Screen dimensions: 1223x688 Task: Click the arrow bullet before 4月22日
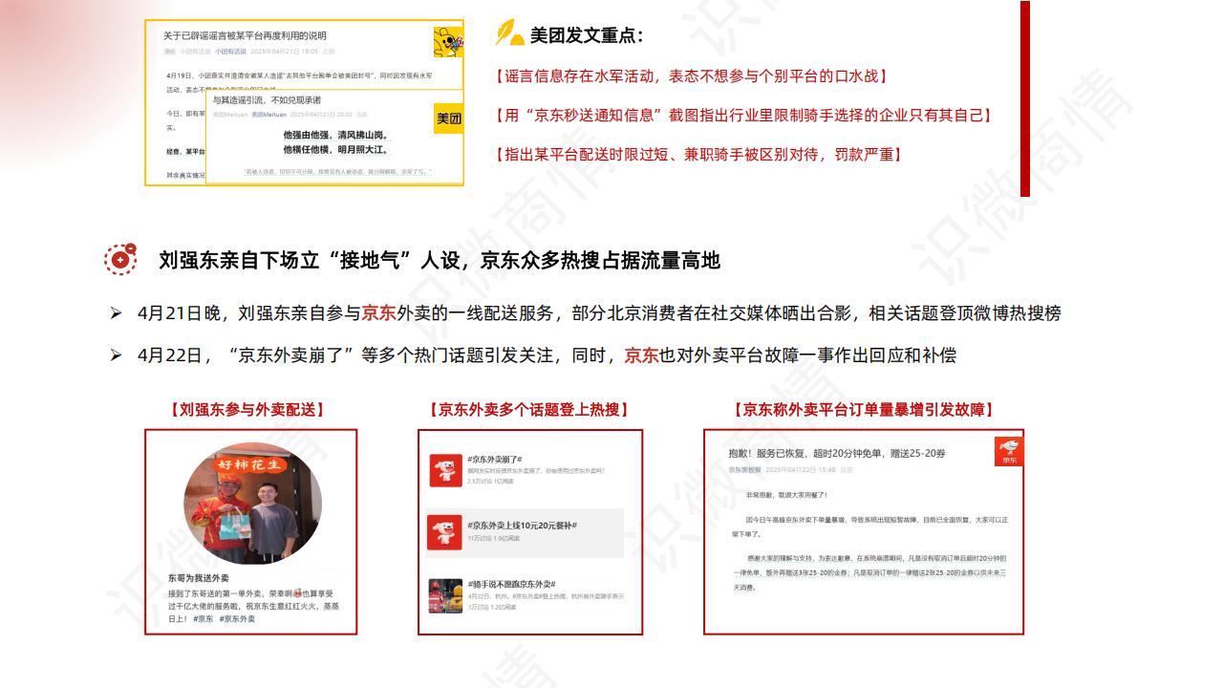pyautogui.click(x=116, y=355)
